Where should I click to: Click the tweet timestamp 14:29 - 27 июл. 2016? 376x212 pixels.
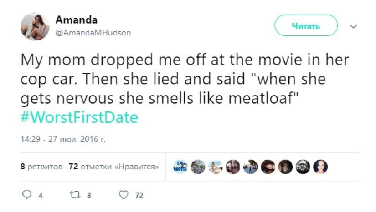[63, 139]
